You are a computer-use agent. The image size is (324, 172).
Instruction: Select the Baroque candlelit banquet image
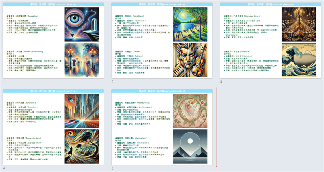click(x=299, y=24)
